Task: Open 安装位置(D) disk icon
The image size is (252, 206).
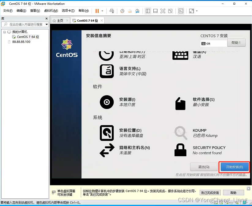Action: pos(107,133)
